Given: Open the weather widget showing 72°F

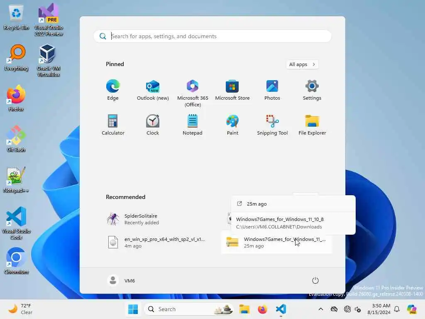Looking at the screenshot, I should click(x=21, y=309).
